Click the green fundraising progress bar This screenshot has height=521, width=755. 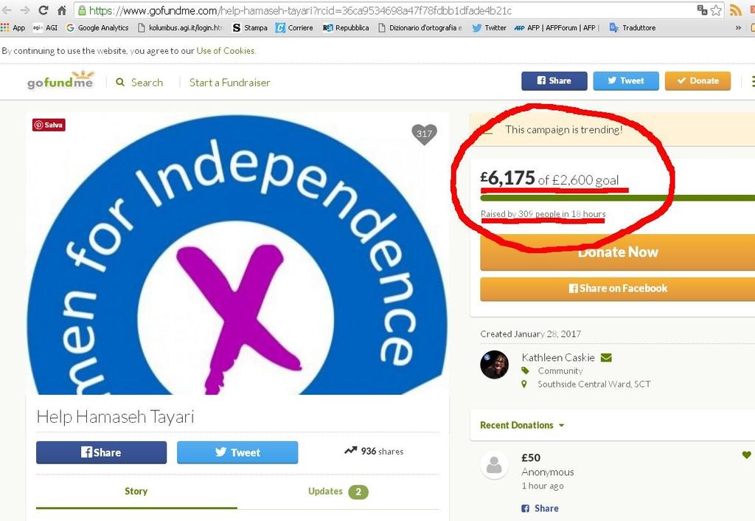(617, 198)
